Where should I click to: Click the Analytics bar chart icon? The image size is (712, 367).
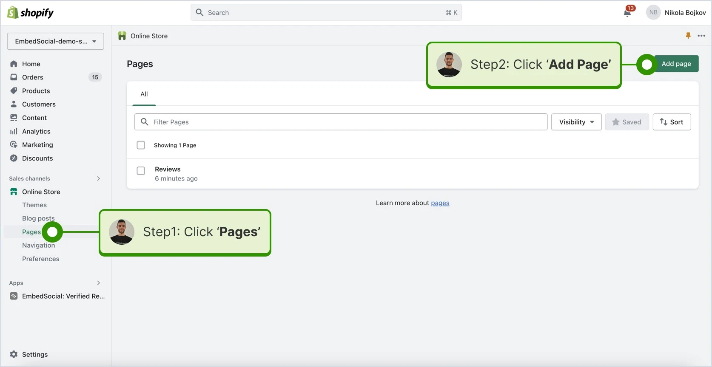point(14,131)
